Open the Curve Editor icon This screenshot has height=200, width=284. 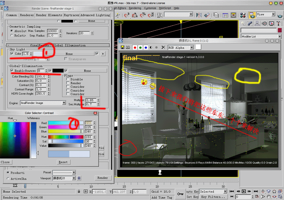pos(225,15)
